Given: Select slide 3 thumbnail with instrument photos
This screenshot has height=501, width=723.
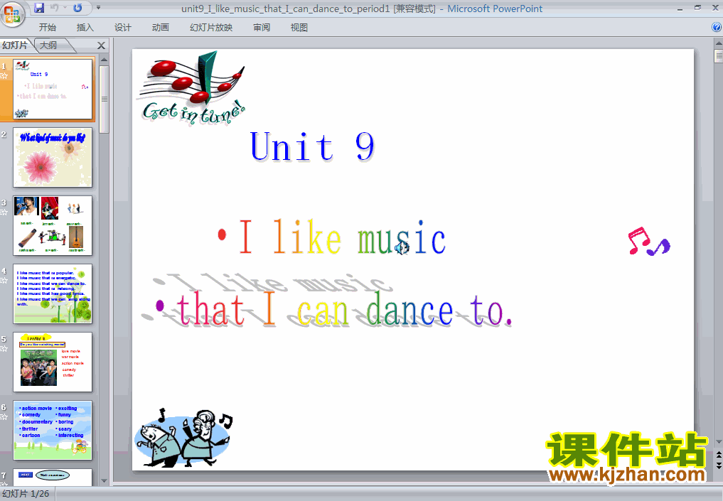Looking at the screenshot, I should pyautogui.click(x=53, y=225).
